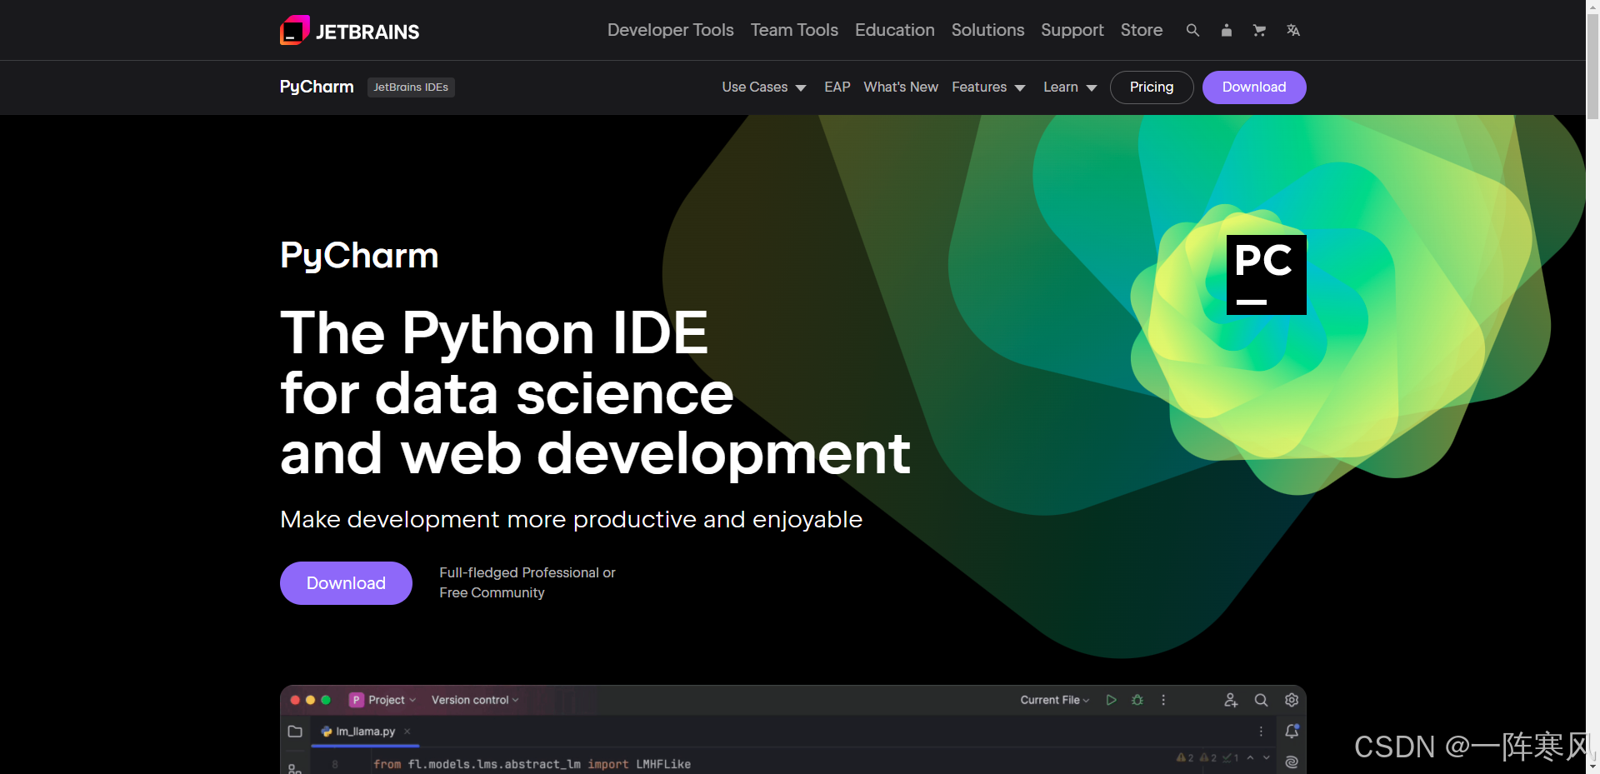Open the Project dropdown in IDE

(x=392, y=700)
